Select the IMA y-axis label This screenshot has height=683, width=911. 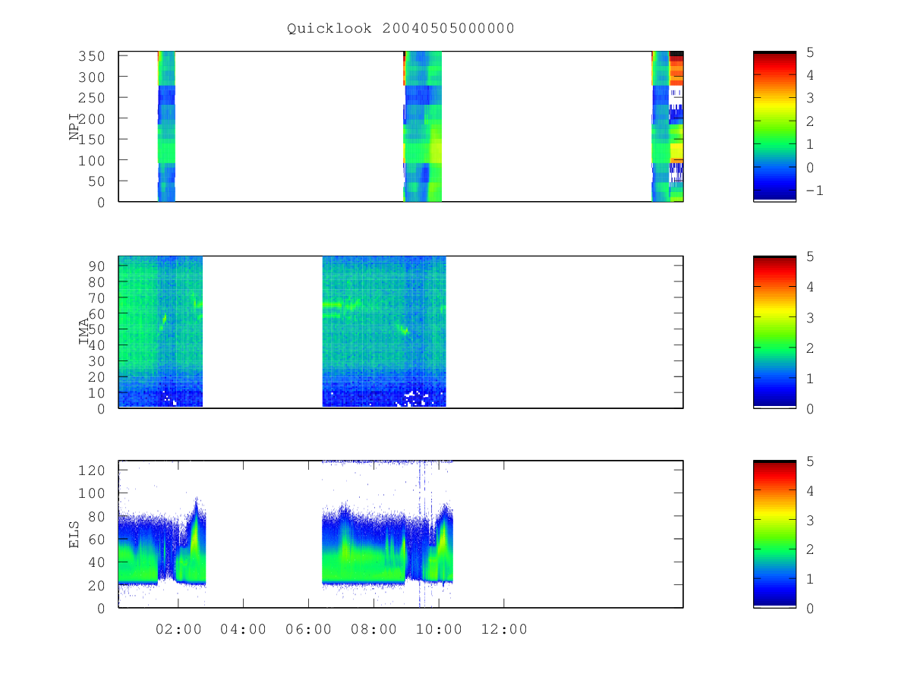pyautogui.click(x=84, y=332)
